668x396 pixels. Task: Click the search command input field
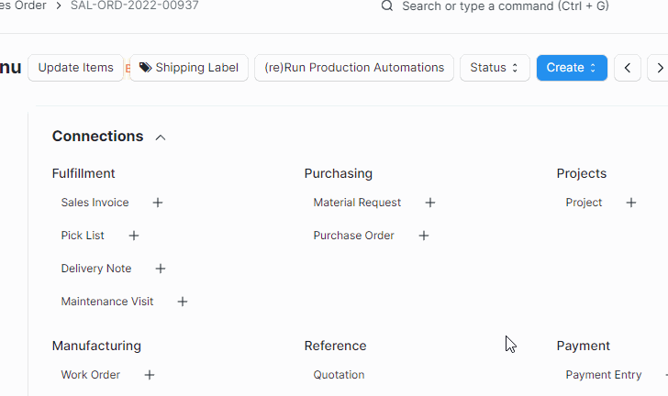[505, 6]
